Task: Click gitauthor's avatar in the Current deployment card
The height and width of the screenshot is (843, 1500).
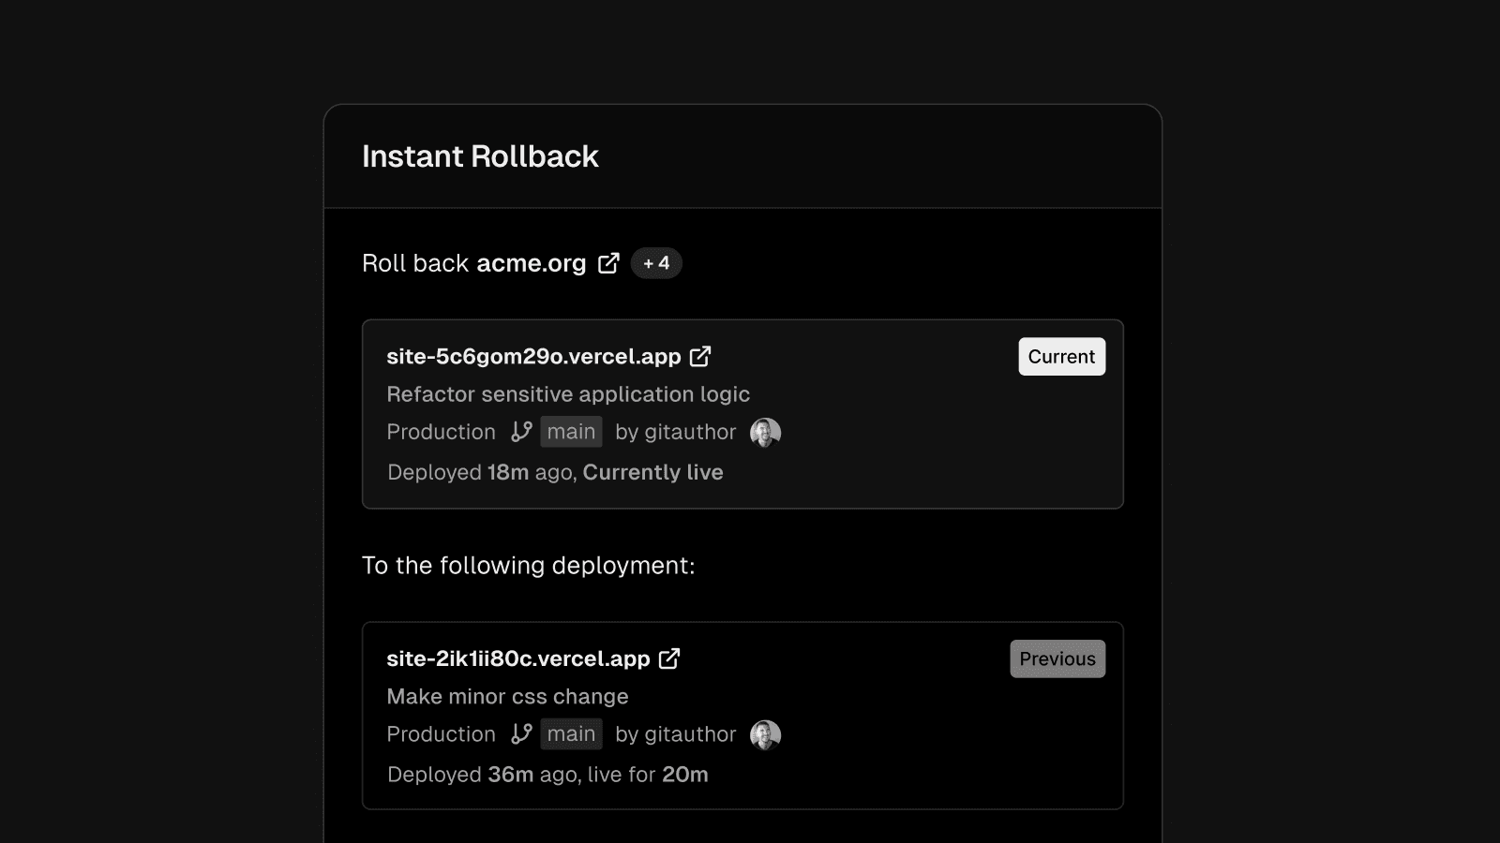Action: point(764,432)
